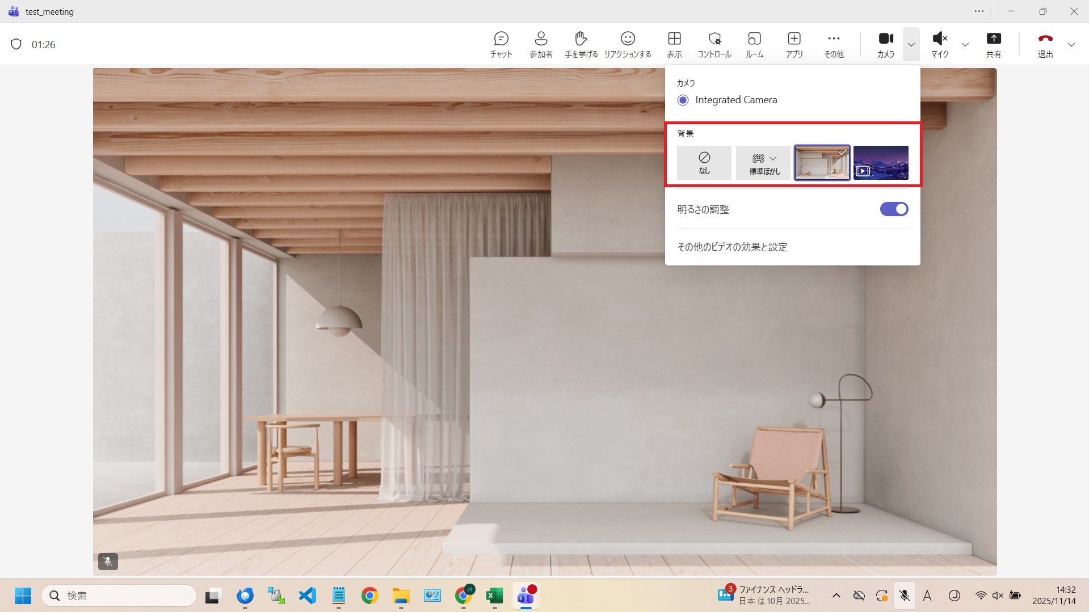The width and height of the screenshot is (1089, 612).
Task: Turn off the カメラ camera
Action: coord(885,44)
